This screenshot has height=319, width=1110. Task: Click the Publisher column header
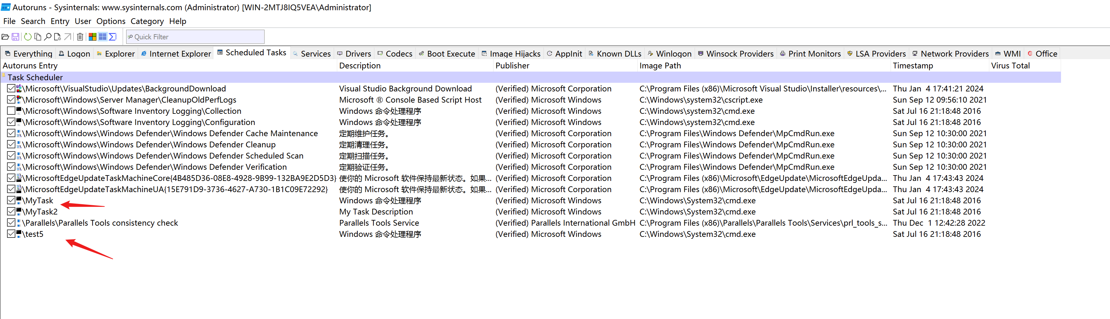click(x=512, y=66)
